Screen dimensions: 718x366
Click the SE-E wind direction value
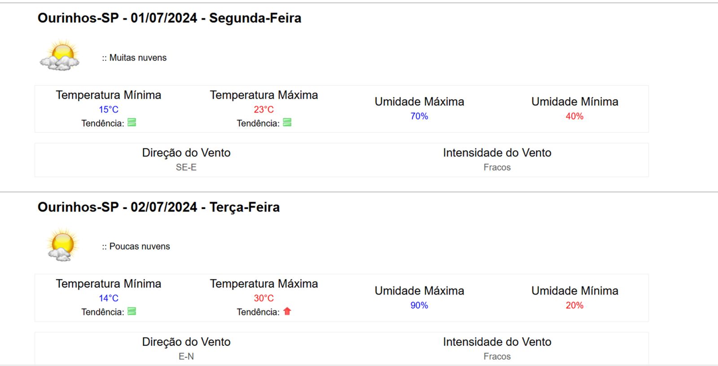(186, 167)
